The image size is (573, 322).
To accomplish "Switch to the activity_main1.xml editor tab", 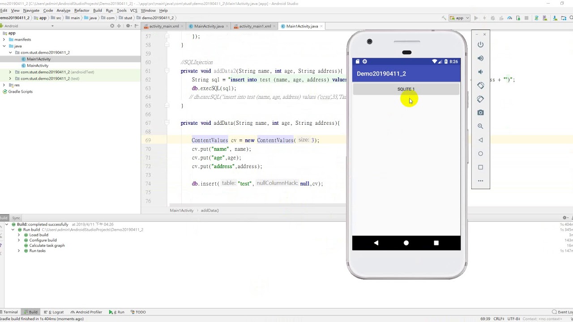I will click(255, 26).
